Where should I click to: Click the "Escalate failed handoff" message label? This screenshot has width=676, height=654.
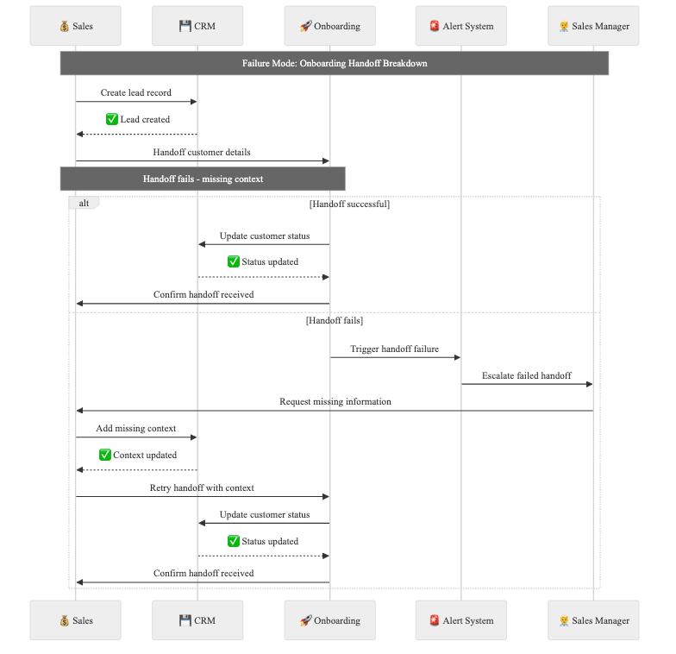tap(527, 375)
